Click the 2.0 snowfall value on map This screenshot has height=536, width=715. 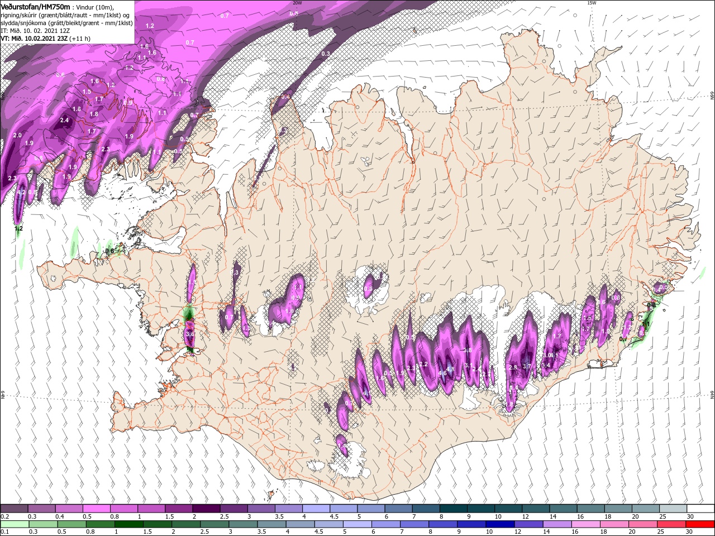pos(17,136)
